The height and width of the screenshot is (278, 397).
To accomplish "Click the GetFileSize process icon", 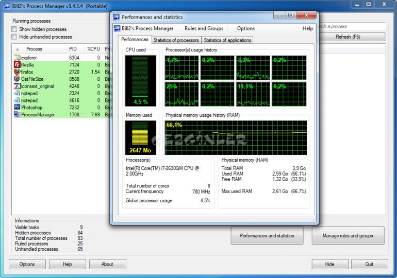I will 17,79.
